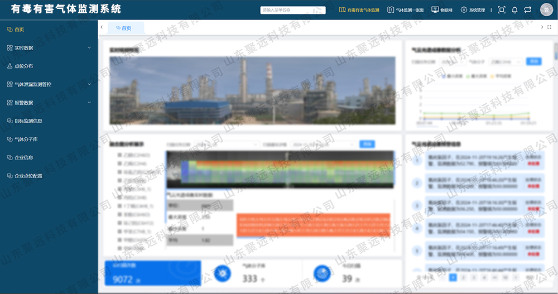
Task: Click alarm card number 4
Action: point(485,229)
